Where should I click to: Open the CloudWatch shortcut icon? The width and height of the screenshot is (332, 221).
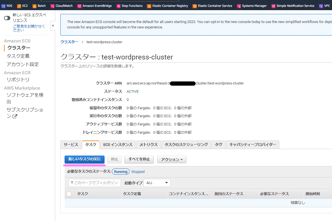click(52, 6)
